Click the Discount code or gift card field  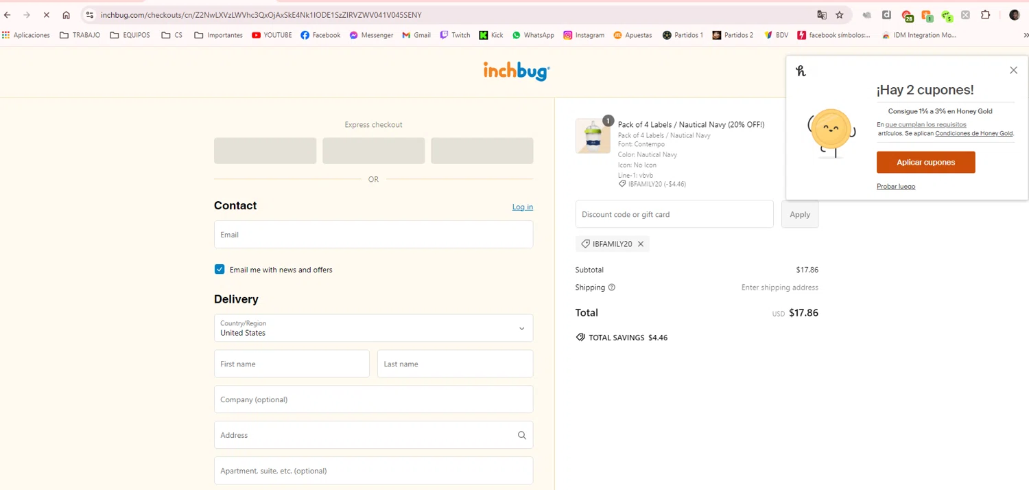coord(674,214)
